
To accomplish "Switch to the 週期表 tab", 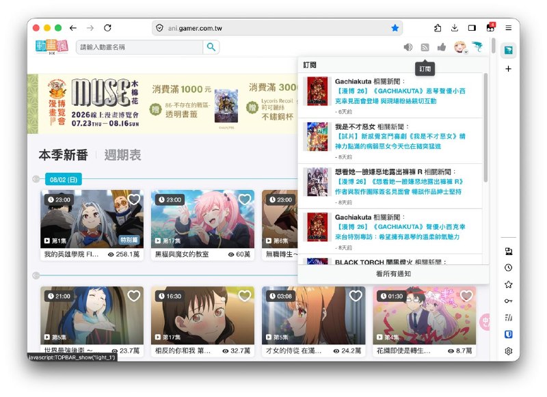I will tap(122, 155).
